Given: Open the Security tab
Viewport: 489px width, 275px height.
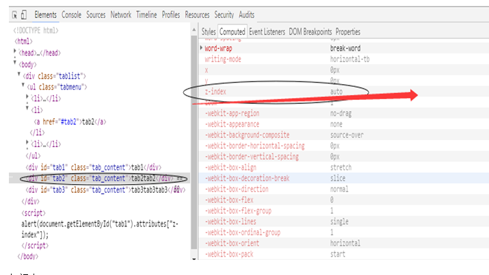Looking at the screenshot, I should [x=224, y=14].
